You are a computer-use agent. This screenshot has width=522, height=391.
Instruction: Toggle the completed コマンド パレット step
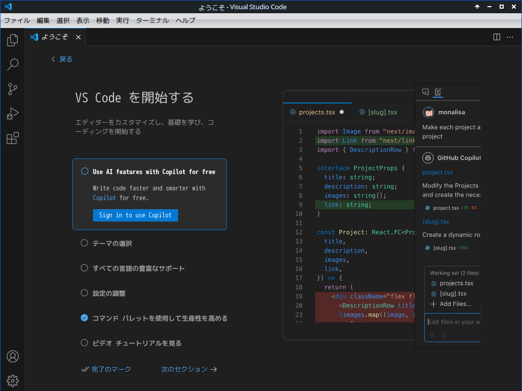click(84, 318)
